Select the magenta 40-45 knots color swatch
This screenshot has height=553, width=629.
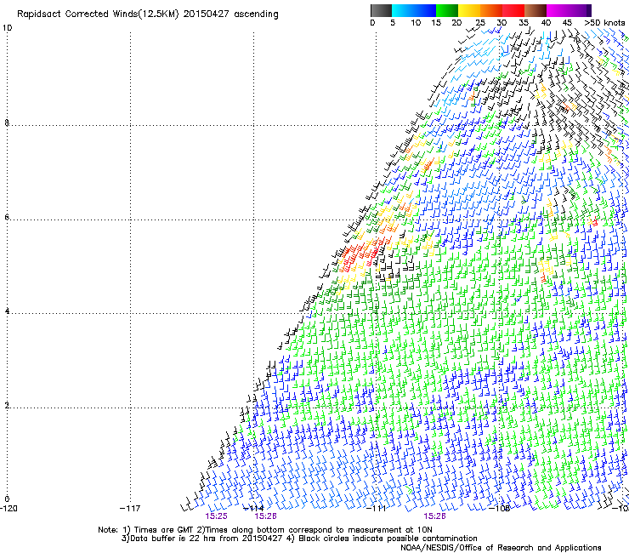[558, 10]
